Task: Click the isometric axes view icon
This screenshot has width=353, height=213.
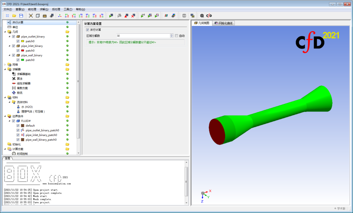Action: point(60,16)
